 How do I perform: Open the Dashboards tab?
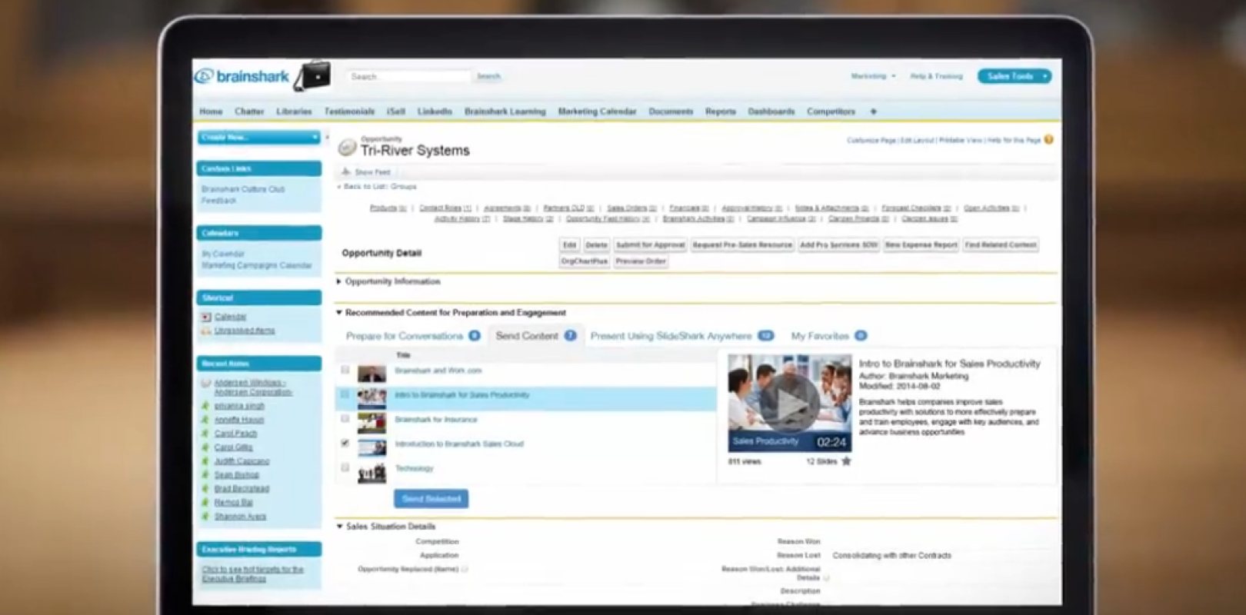coord(771,111)
